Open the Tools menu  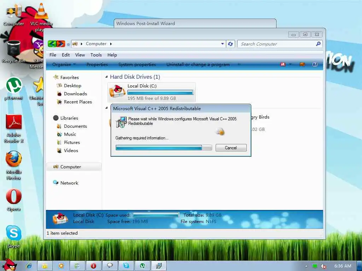[96, 55]
